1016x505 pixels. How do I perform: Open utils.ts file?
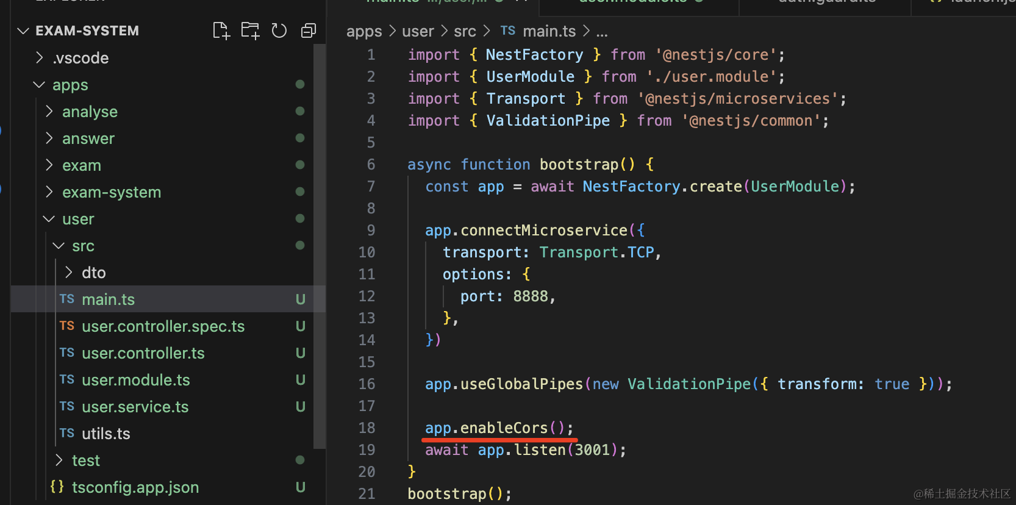(x=106, y=434)
